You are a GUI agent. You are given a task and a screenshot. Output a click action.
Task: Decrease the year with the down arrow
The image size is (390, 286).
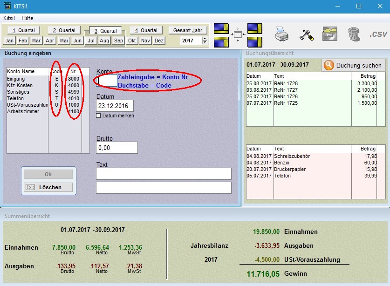205,43
